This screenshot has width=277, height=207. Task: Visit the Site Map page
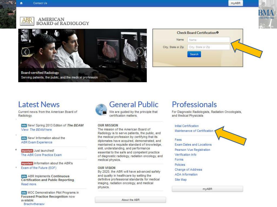click(x=180, y=180)
